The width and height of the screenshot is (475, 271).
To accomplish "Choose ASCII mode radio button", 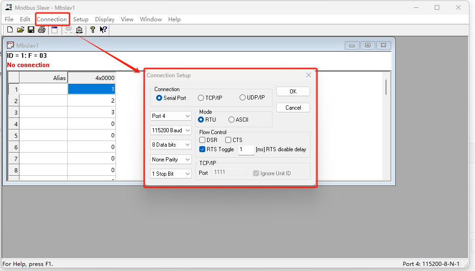I will tap(231, 120).
